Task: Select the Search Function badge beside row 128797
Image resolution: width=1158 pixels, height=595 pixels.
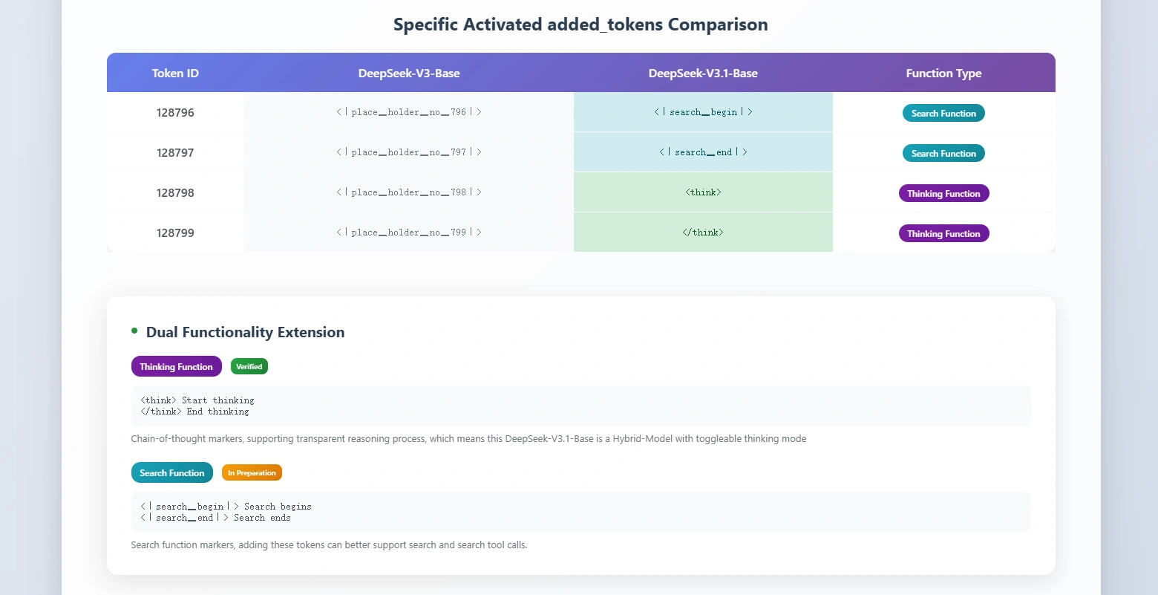Action: pyautogui.click(x=943, y=153)
